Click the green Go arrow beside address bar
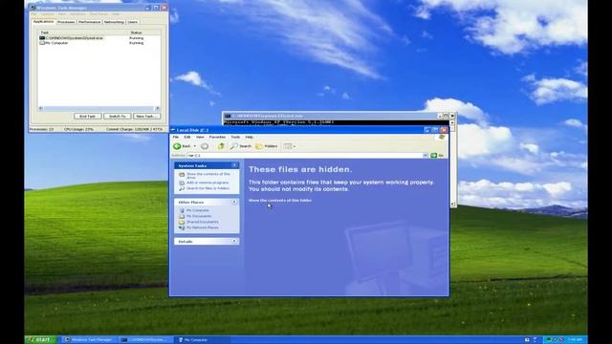The height and width of the screenshot is (344, 612). [x=433, y=155]
